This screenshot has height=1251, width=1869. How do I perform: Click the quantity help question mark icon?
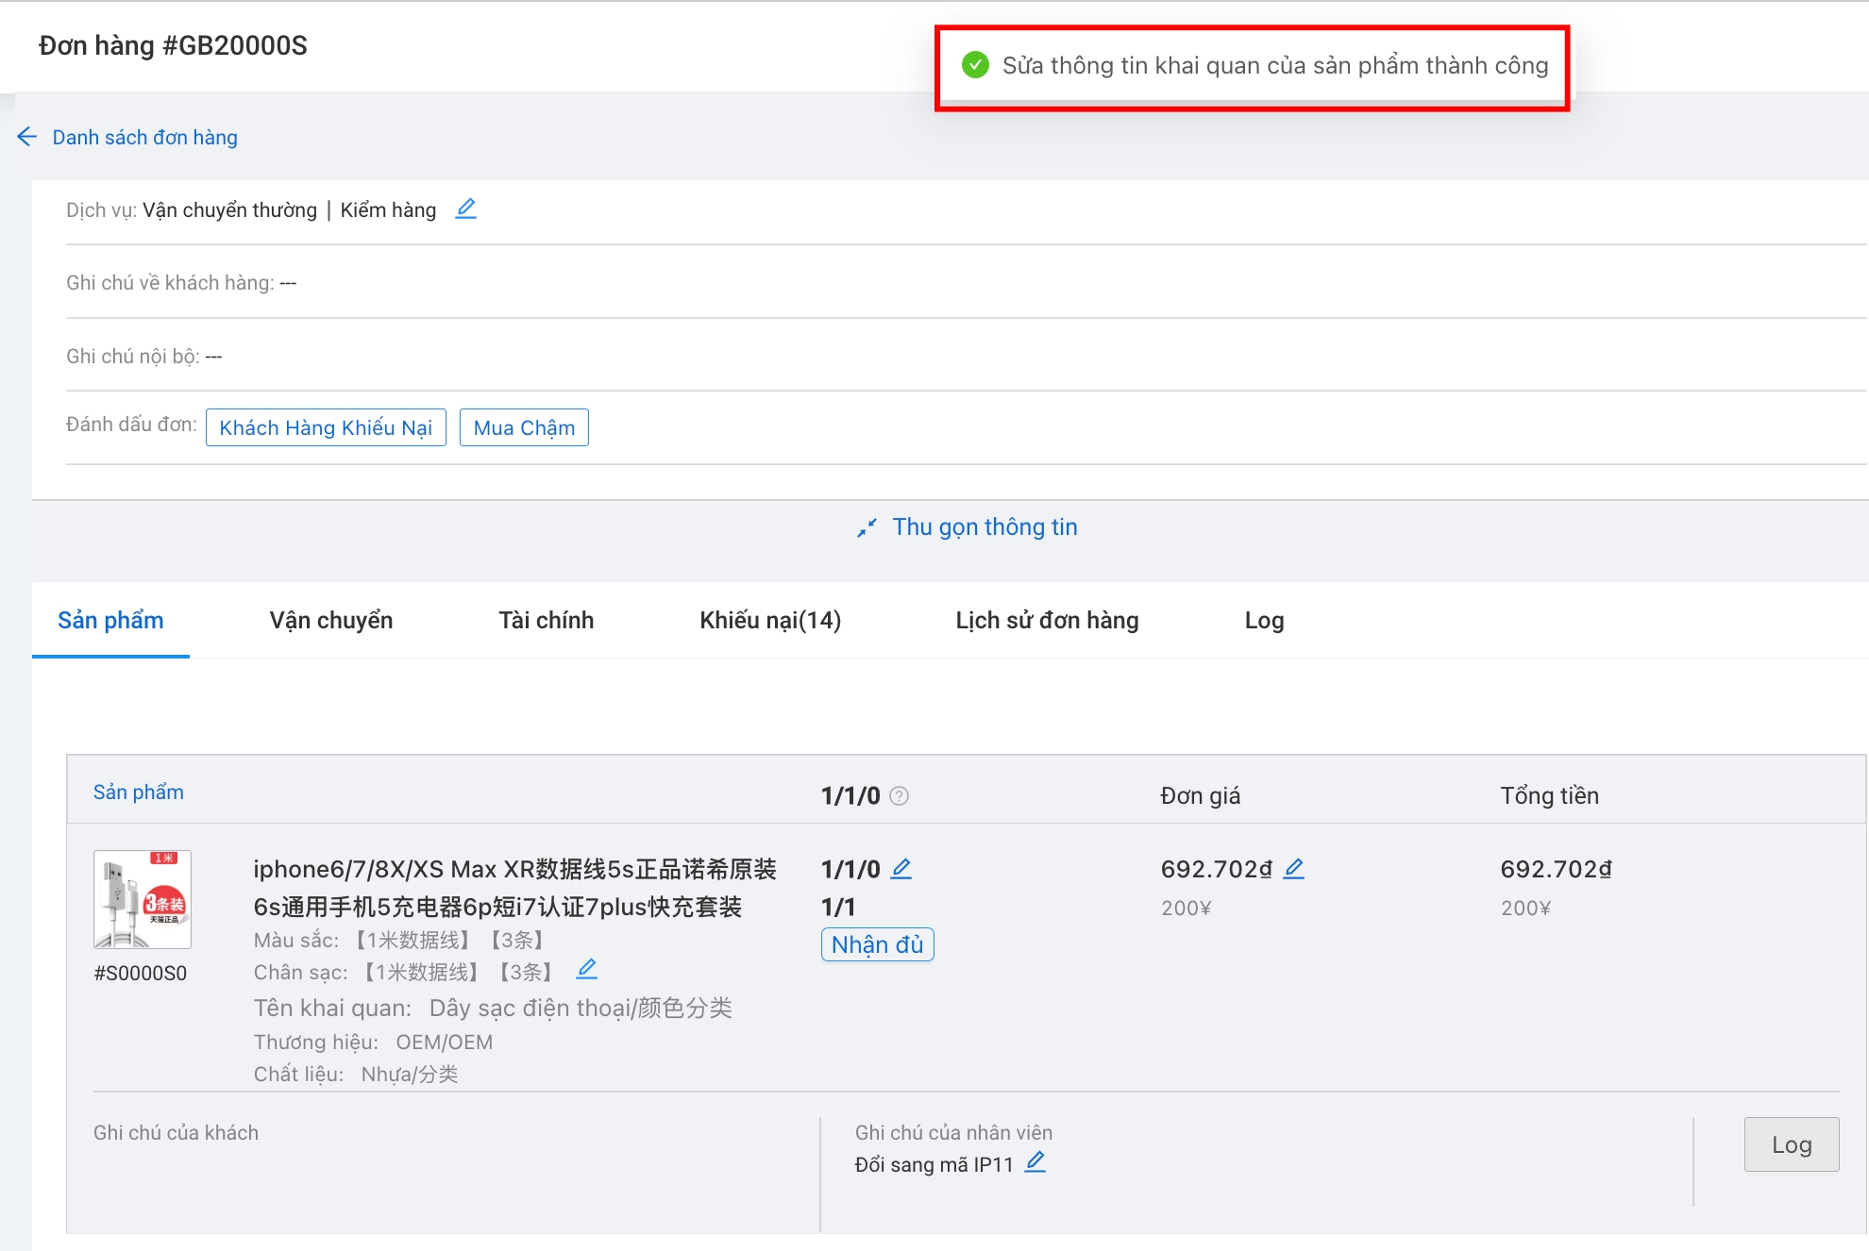click(900, 796)
